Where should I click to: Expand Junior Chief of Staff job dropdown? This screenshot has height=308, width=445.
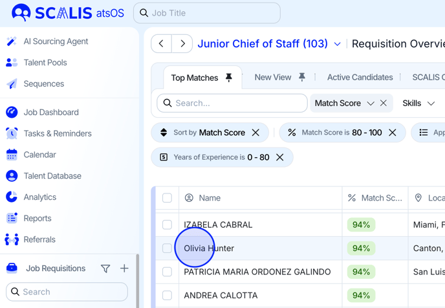click(x=337, y=45)
